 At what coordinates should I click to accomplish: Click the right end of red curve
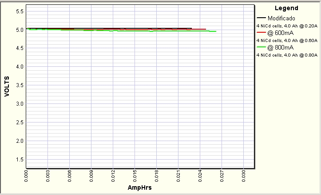(x=205, y=29)
